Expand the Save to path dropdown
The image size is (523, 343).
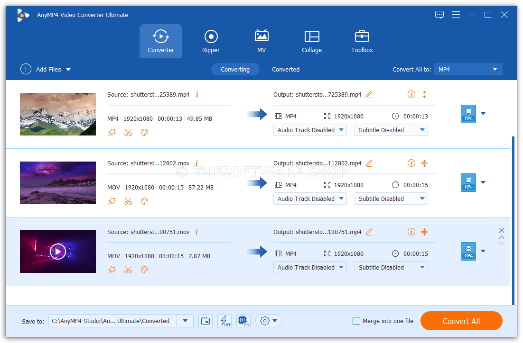pyautogui.click(x=185, y=321)
